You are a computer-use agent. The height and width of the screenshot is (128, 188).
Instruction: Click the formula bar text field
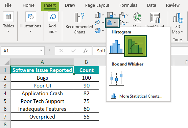pos(100,51)
